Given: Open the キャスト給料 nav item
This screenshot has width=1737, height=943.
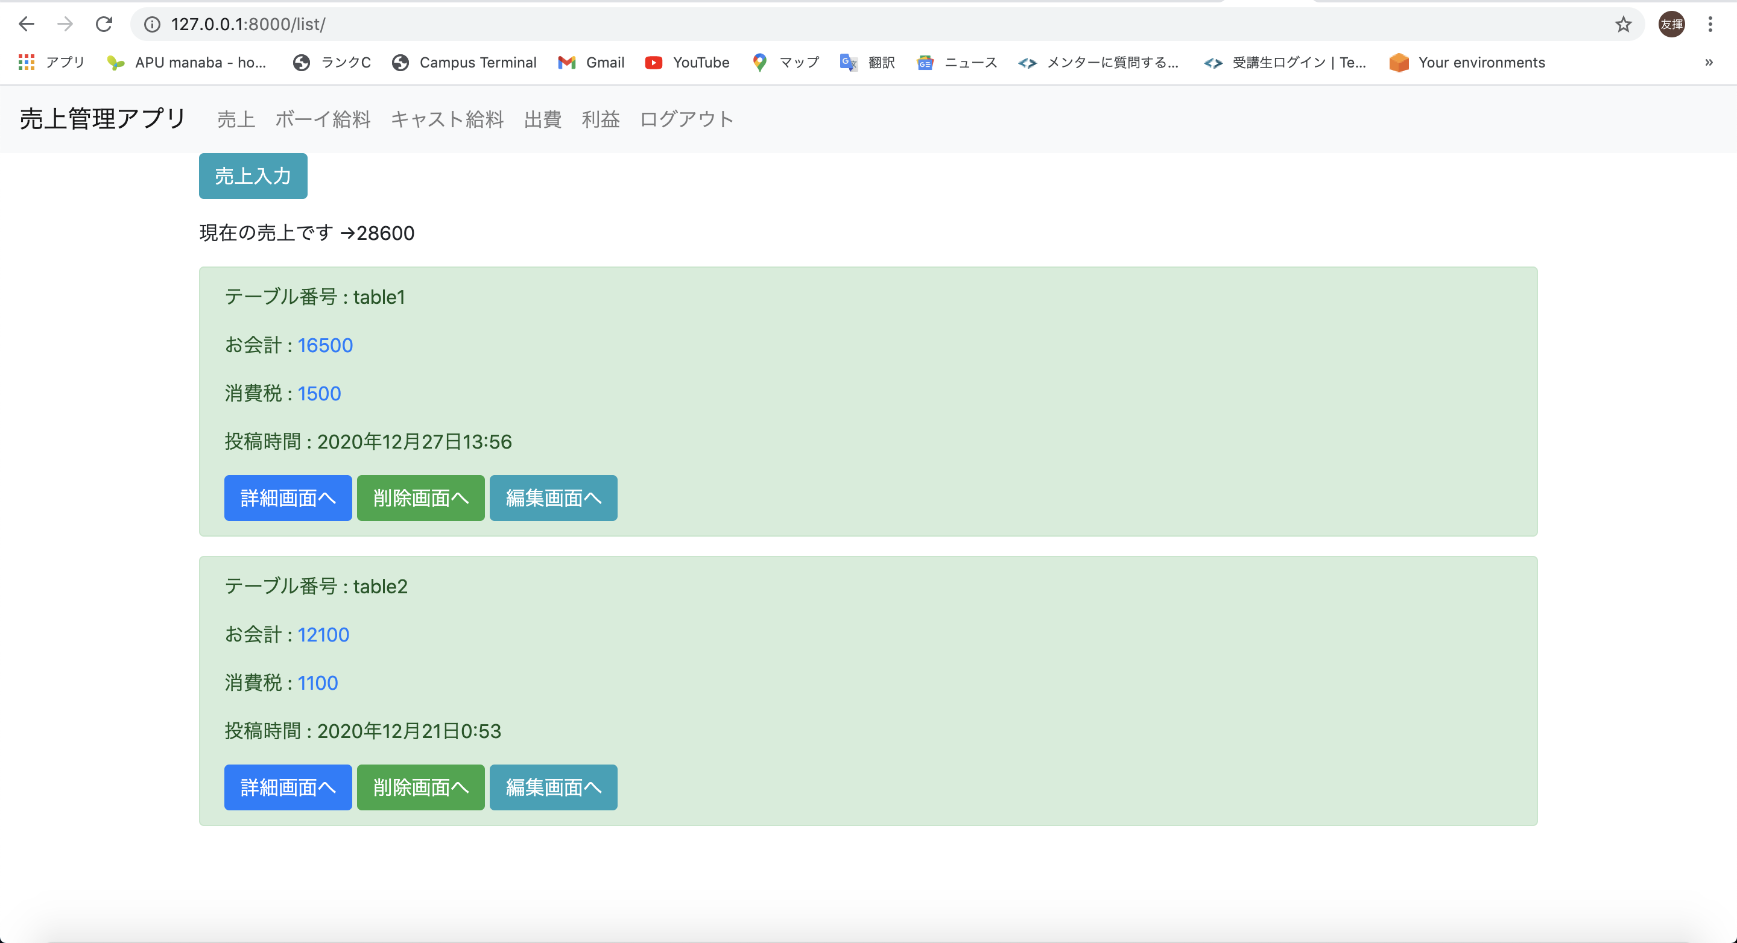Looking at the screenshot, I should (x=447, y=119).
